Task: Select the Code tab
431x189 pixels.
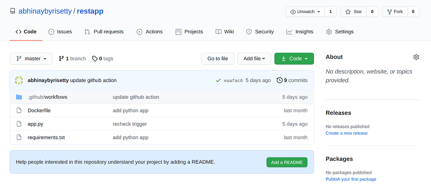Action: [x=26, y=32]
